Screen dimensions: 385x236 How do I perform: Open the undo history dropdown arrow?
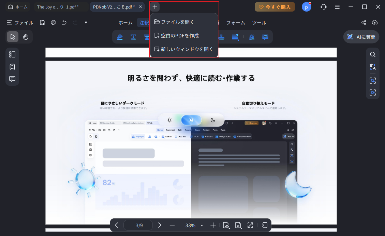coord(86,22)
